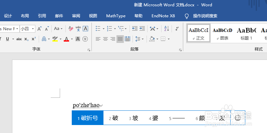Start a multilevel list
The height and width of the screenshot is (133, 267).
[121, 29]
